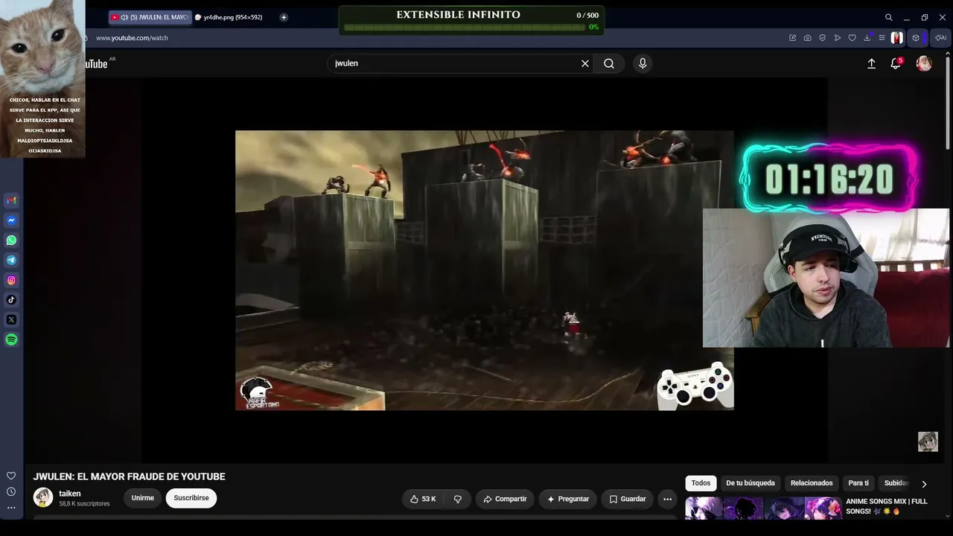Open sidebar bookmarks heart icon
The width and height of the screenshot is (953, 536).
(x=11, y=476)
